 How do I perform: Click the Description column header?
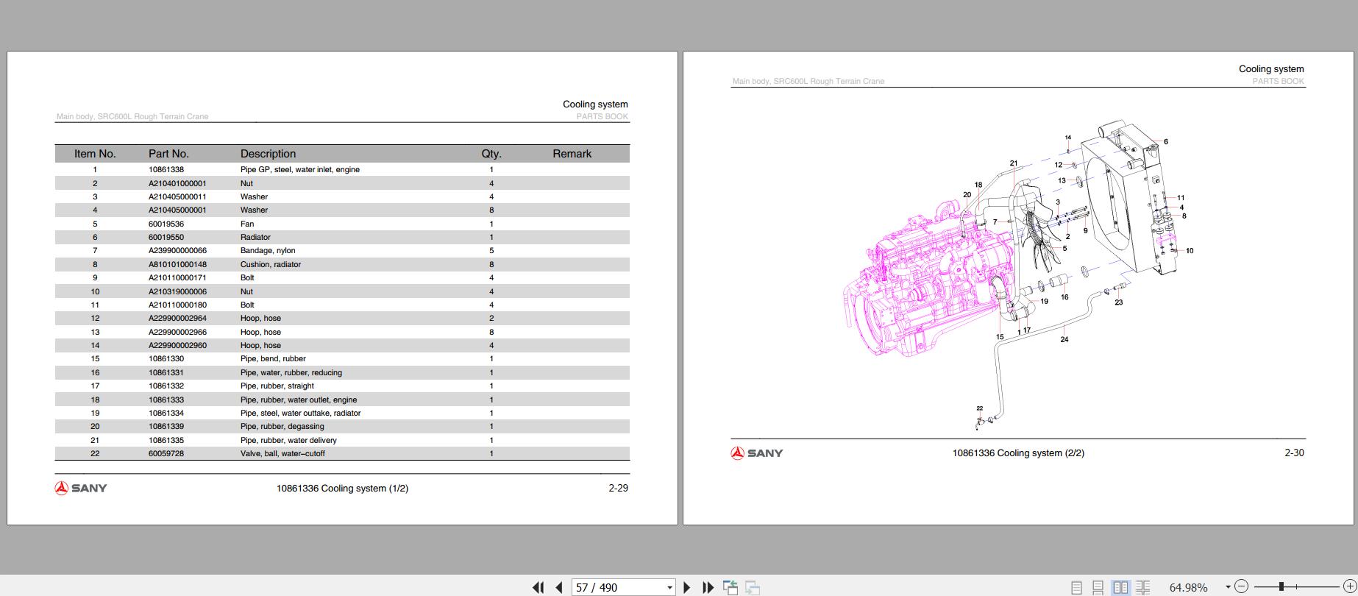[x=268, y=154]
